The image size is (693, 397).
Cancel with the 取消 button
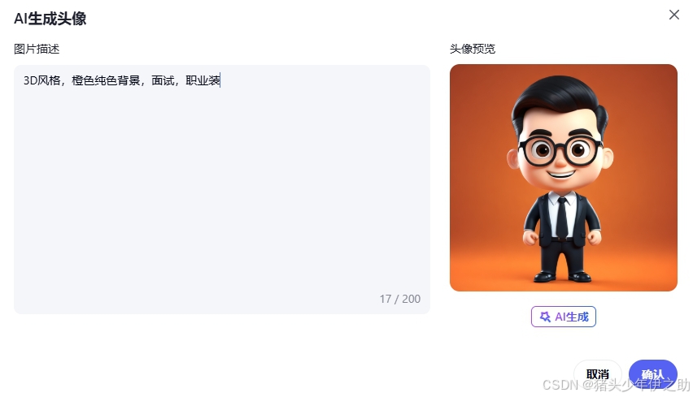point(598,374)
